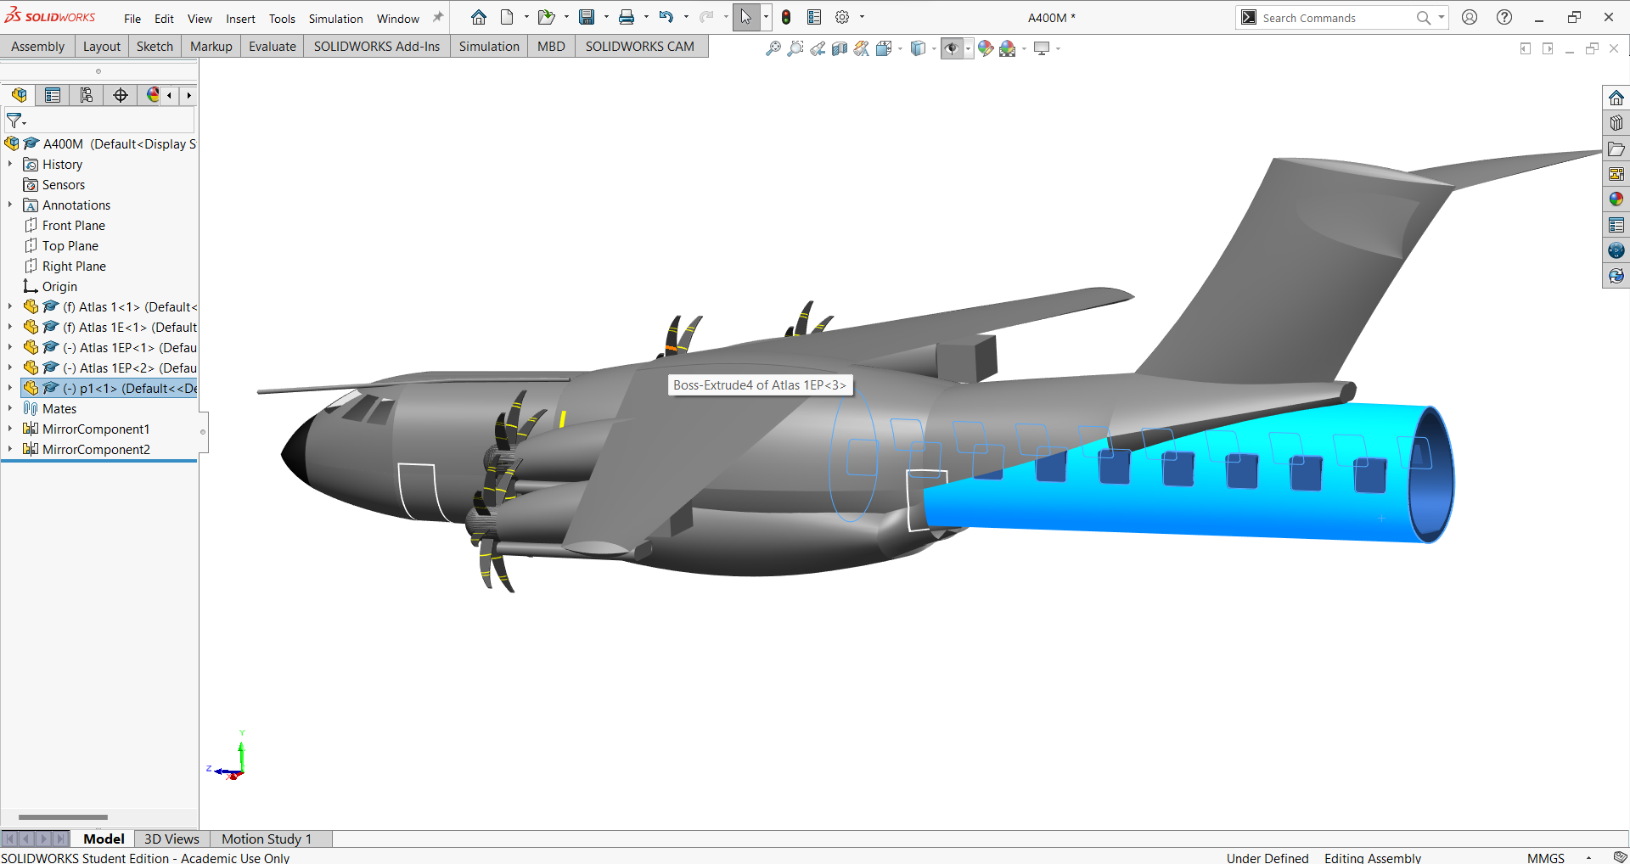
Task: Expand the History folder in tree
Action: pyautogui.click(x=10, y=164)
